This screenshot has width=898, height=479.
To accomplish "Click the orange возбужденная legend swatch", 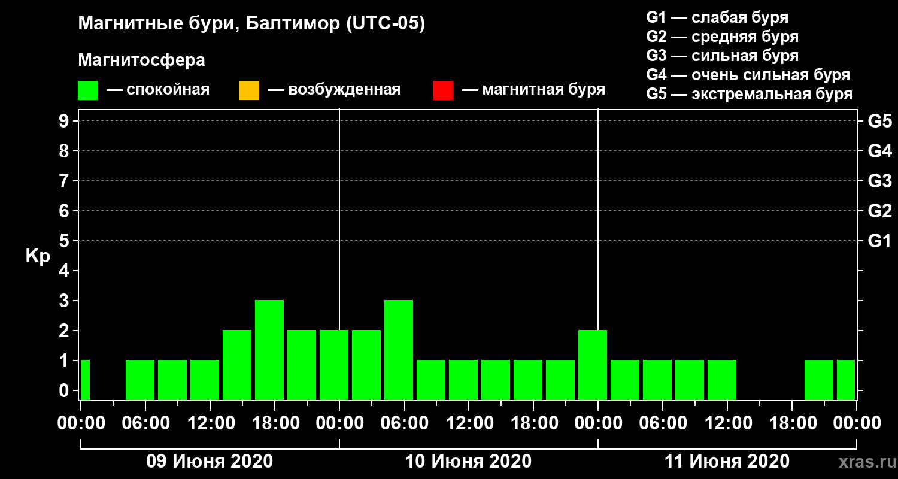I will (249, 90).
